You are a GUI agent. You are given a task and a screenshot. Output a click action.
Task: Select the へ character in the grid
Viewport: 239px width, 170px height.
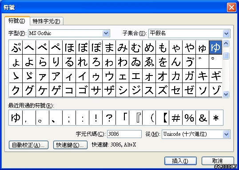pyautogui.click(x=29, y=47)
